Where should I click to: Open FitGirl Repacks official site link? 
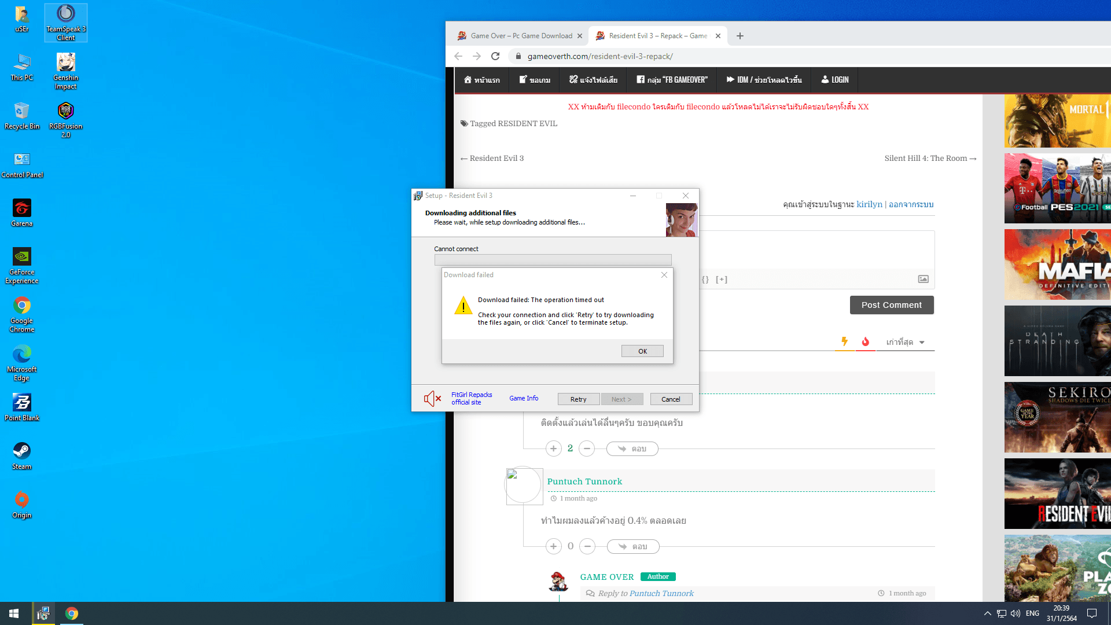pos(471,398)
